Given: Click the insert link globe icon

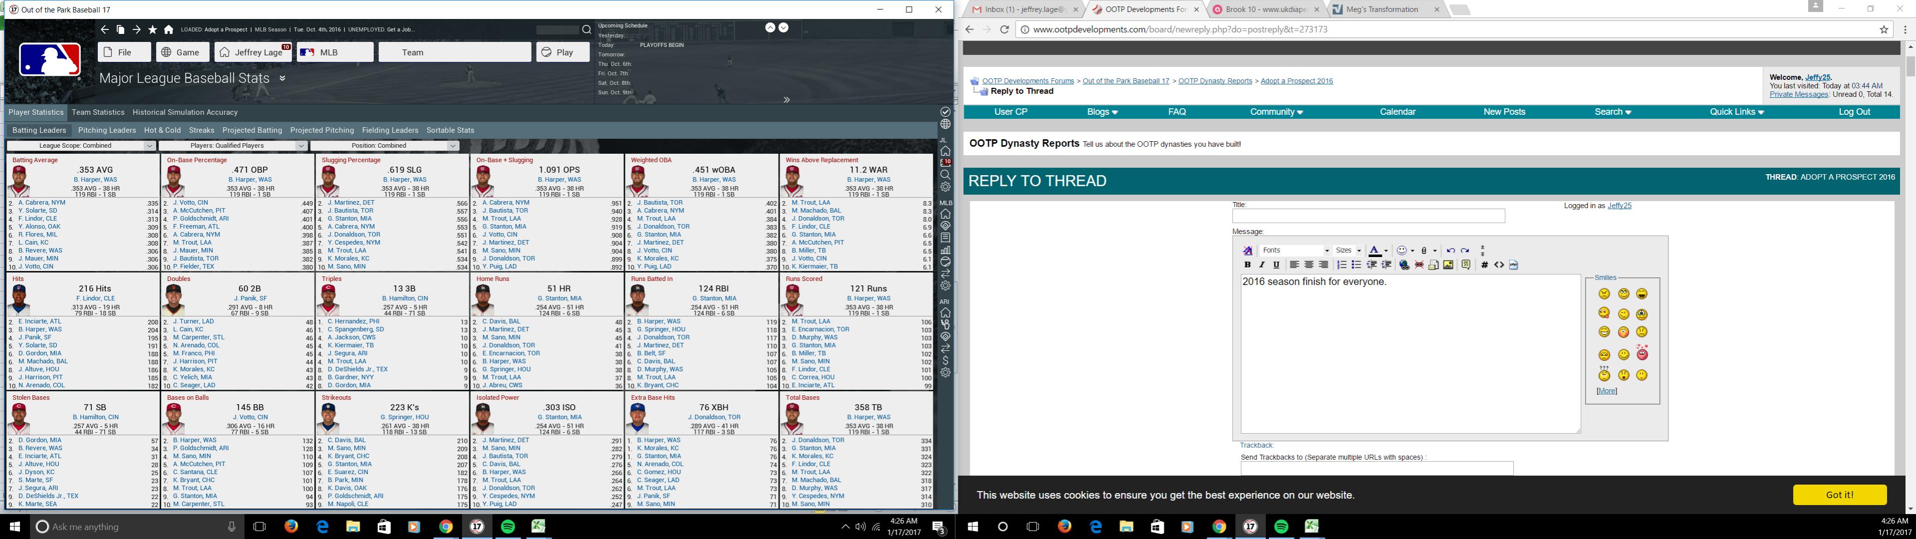Looking at the screenshot, I should point(1404,265).
